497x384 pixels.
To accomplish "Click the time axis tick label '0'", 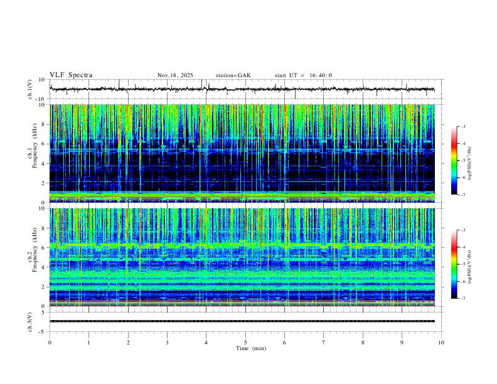I will click(x=50, y=343).
